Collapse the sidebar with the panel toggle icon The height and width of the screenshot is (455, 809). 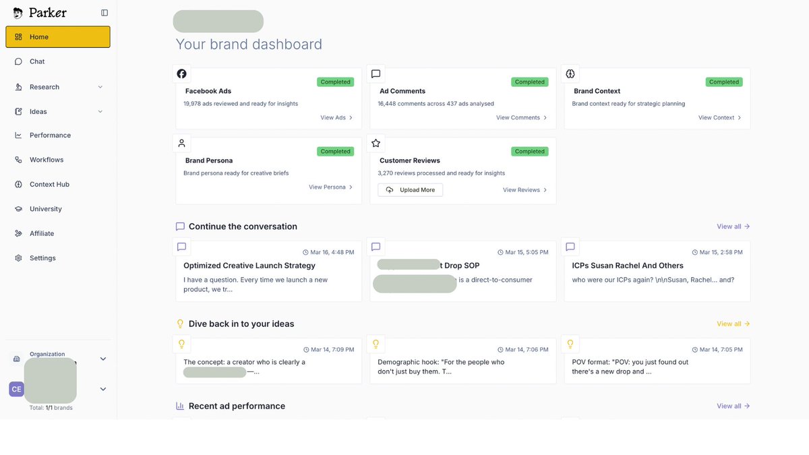pyautogui.click(x=104, y=13)
